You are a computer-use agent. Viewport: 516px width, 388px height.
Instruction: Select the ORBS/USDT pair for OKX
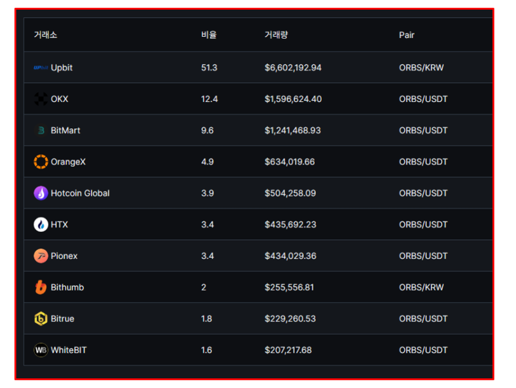(423, 99)
